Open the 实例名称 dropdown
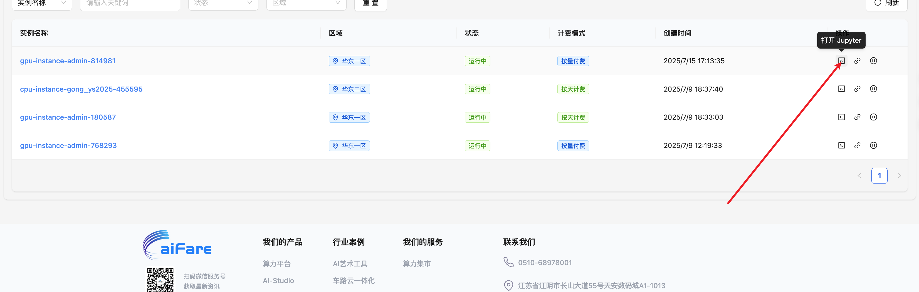919x292 pixels. click(x=42, y=3)
